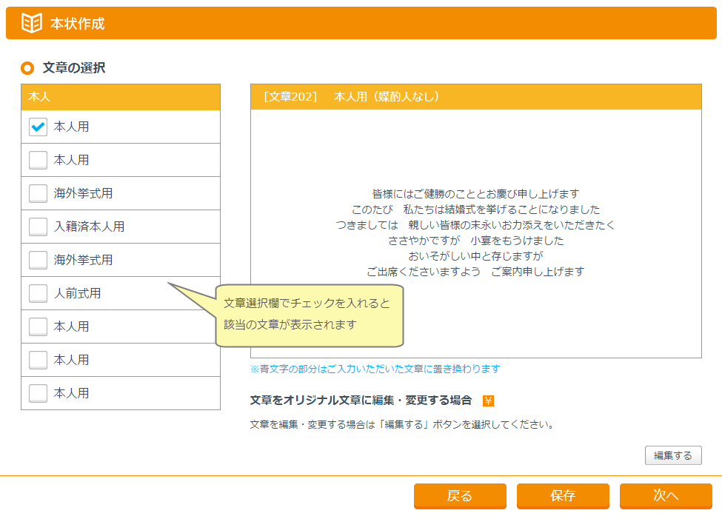Click the blue ※青文字の部分 note text
The height and width of the screenshot is (519, 722).
coord(375,369)
